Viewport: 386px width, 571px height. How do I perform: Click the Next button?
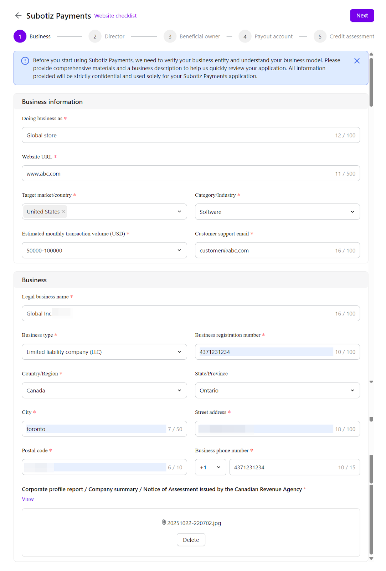pyautogui.click(x=362, y=15)
